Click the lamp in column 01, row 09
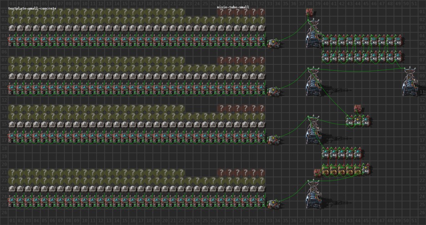The image size is (426, 225). 12,76
